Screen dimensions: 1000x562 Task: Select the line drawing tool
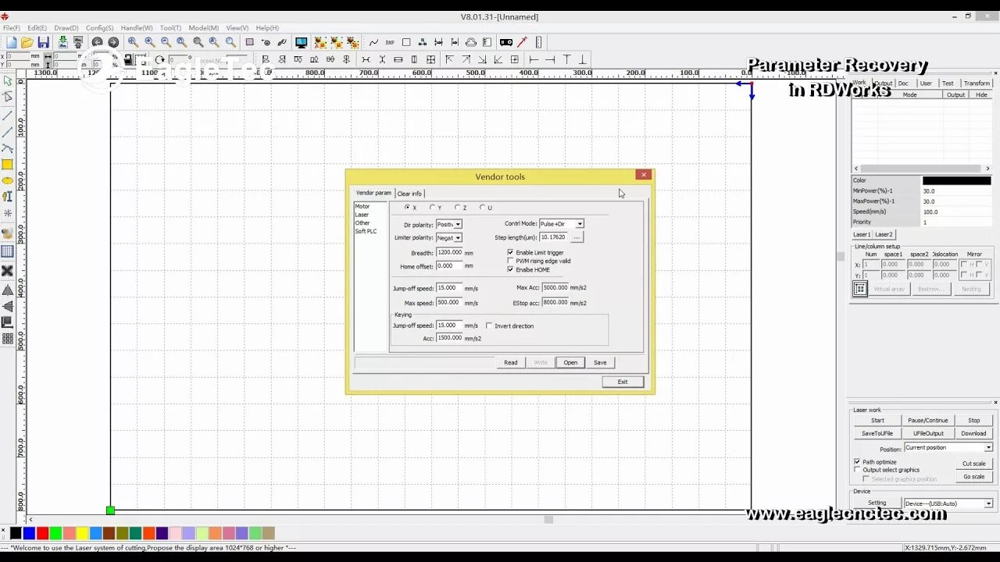[7, 116]
